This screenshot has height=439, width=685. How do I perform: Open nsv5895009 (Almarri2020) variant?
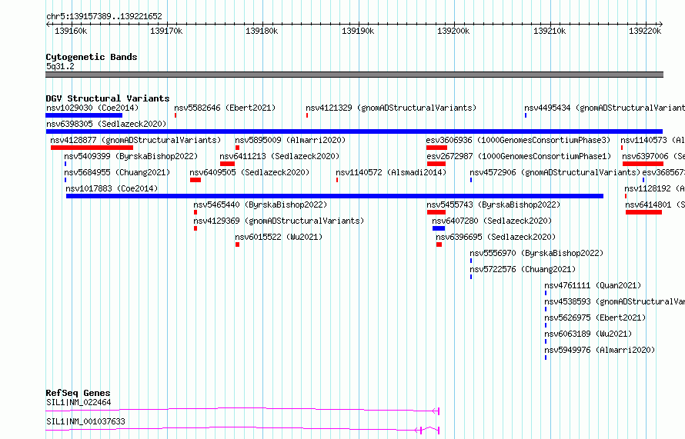pyautogui.click(x=290, y=140)
